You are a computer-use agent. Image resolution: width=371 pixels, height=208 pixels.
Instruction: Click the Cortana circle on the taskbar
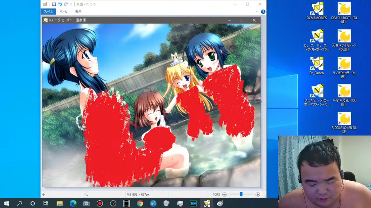pyautogui.click(x=32, y=203)
